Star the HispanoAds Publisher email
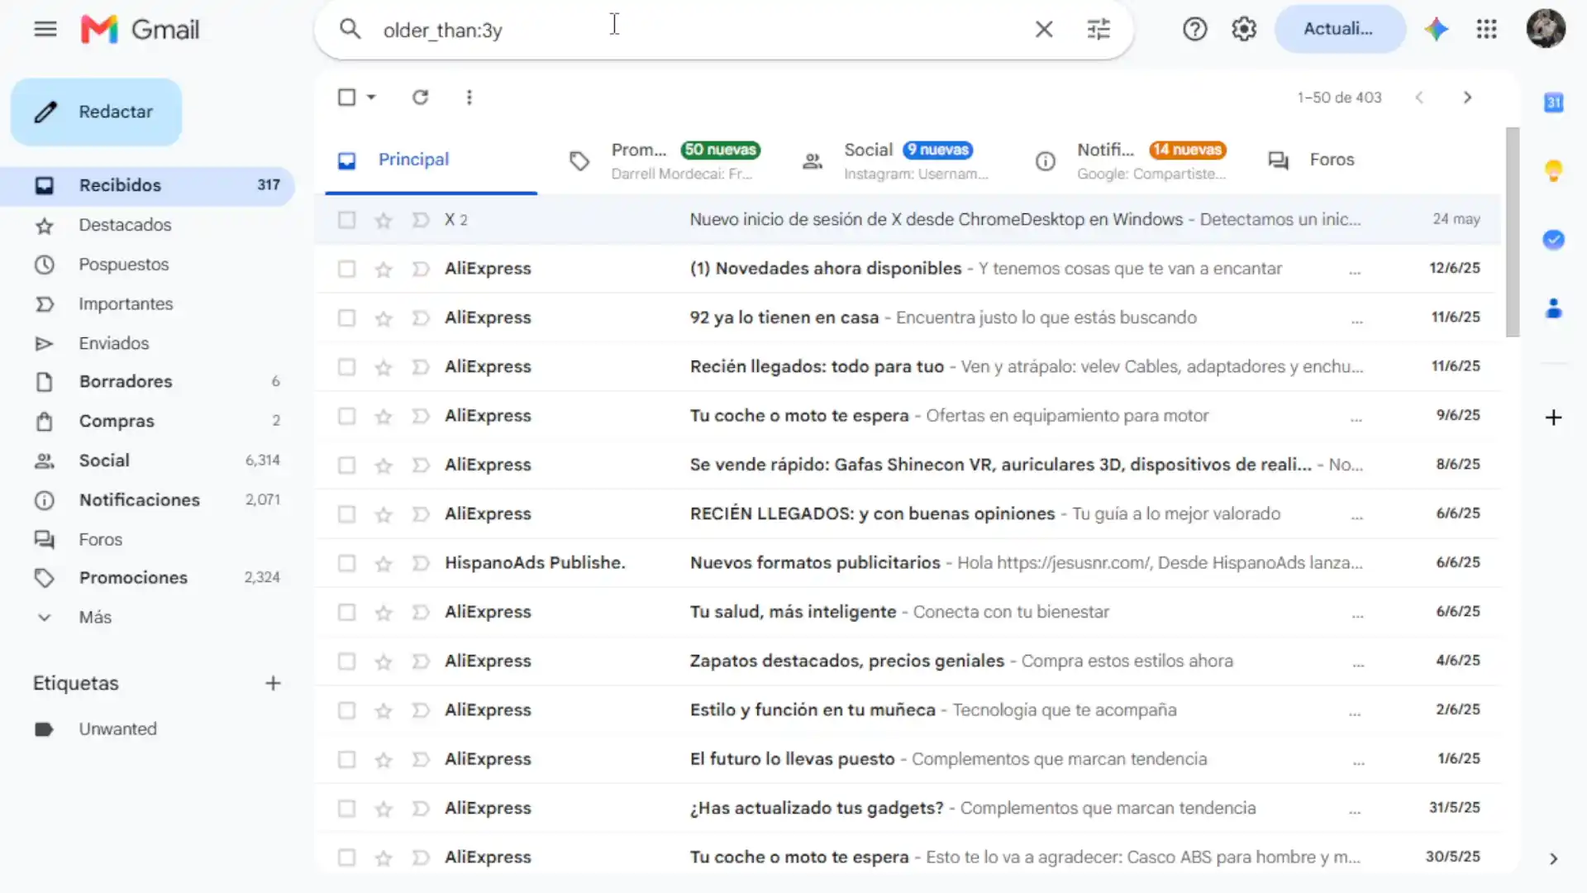 coord(383,563)
